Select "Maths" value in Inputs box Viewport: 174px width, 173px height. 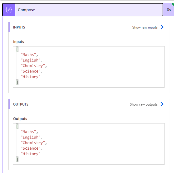pyautogui.click(x=28, y=55)
